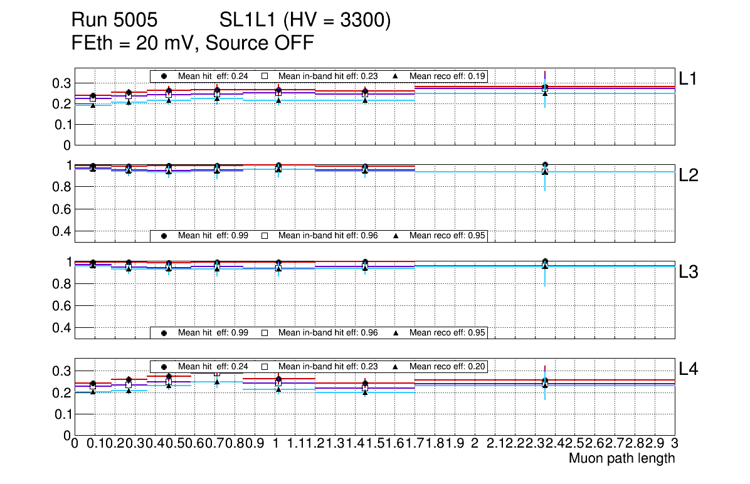Click the black triangle marker in L1 legend
Viewport: 750px width, 484px height.
[x=396, y=76]
